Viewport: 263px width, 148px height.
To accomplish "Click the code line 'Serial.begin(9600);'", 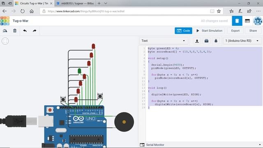I will point(168,65).
